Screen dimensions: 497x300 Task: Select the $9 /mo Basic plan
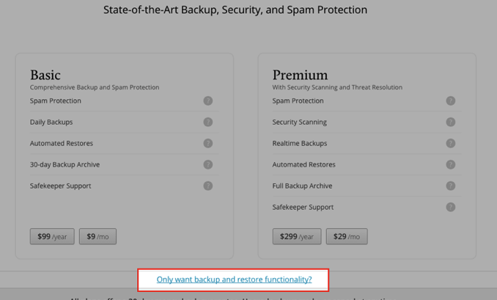(97, 237)
